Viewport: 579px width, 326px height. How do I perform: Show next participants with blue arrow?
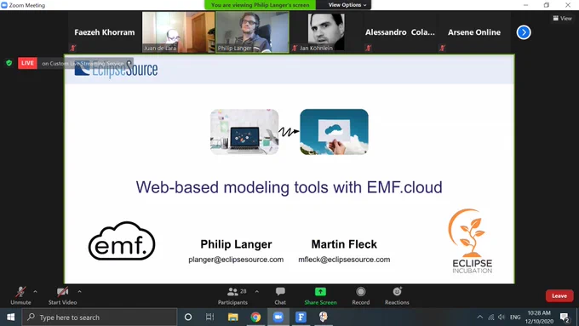(x=524, y=32)
